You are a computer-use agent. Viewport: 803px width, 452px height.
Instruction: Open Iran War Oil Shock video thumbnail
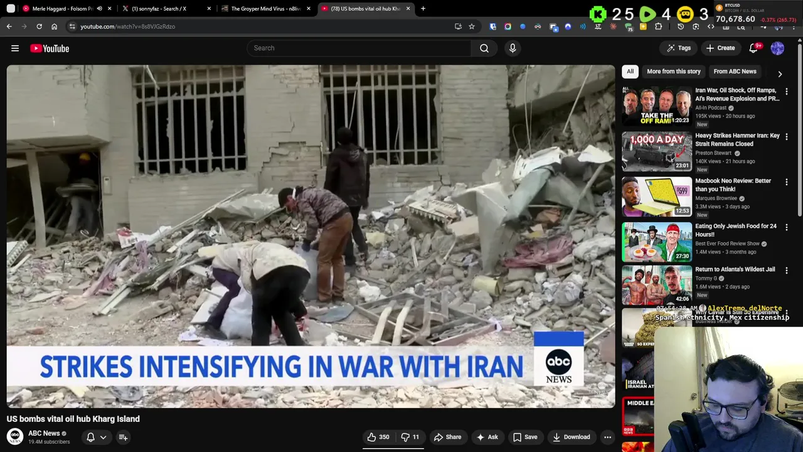[x=657, y=106]
